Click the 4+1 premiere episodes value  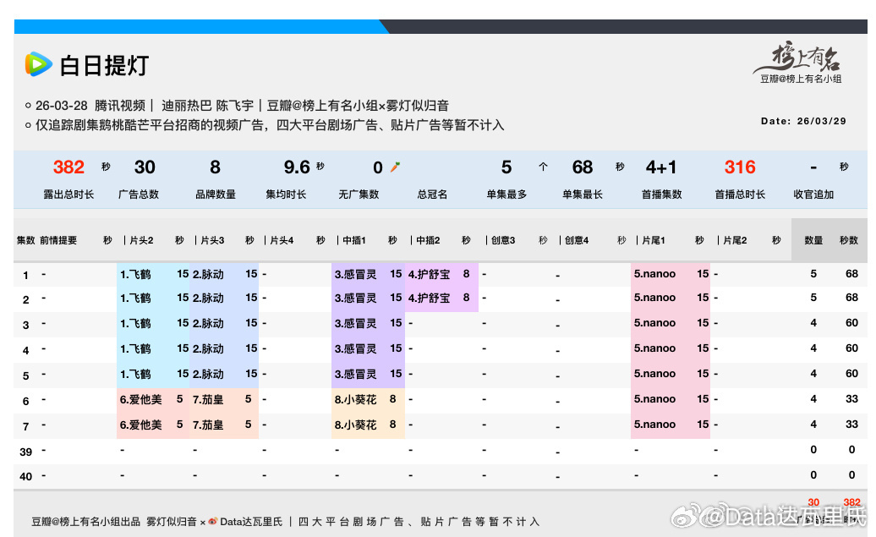click(x=661, y=167)
